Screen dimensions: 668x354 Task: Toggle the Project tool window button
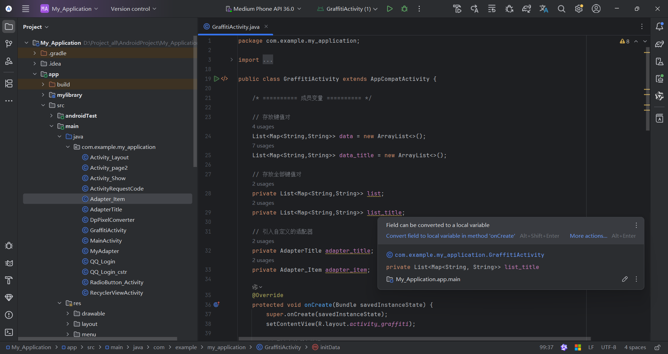click(x=9, y=27)
